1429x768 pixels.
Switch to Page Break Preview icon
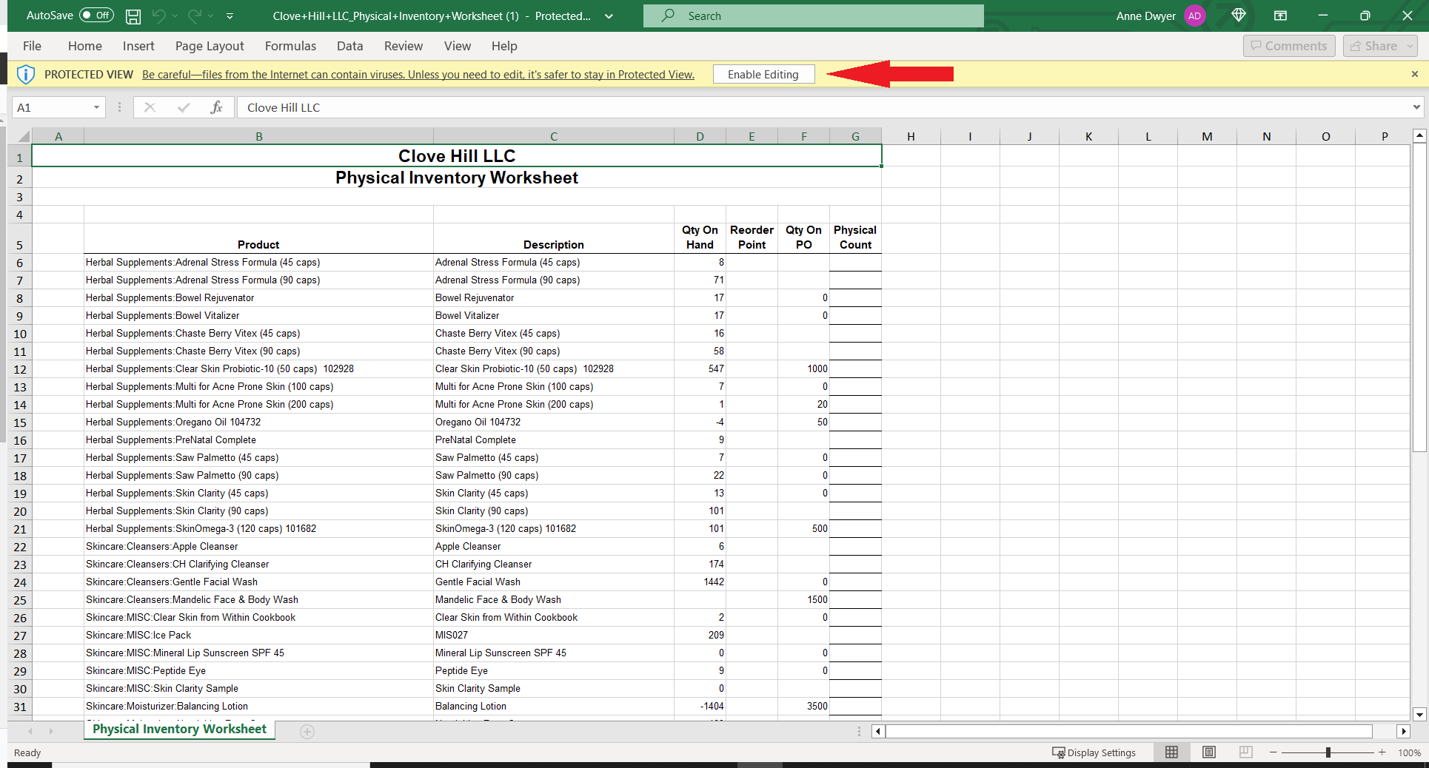point(1246,752)
